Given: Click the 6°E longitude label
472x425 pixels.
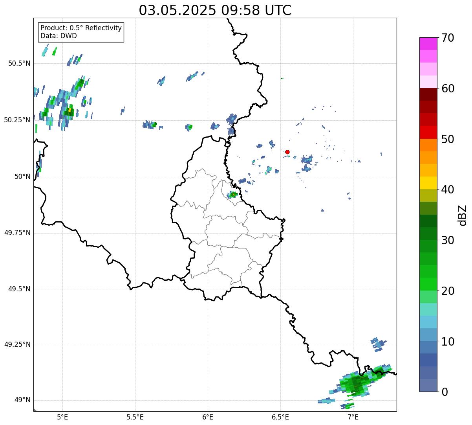Looking at the screenshot, I should [x=208, y=417].
